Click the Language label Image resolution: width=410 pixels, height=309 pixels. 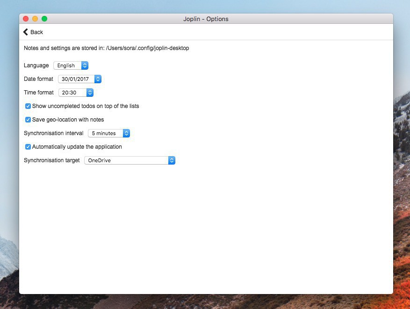coord(36,65)
